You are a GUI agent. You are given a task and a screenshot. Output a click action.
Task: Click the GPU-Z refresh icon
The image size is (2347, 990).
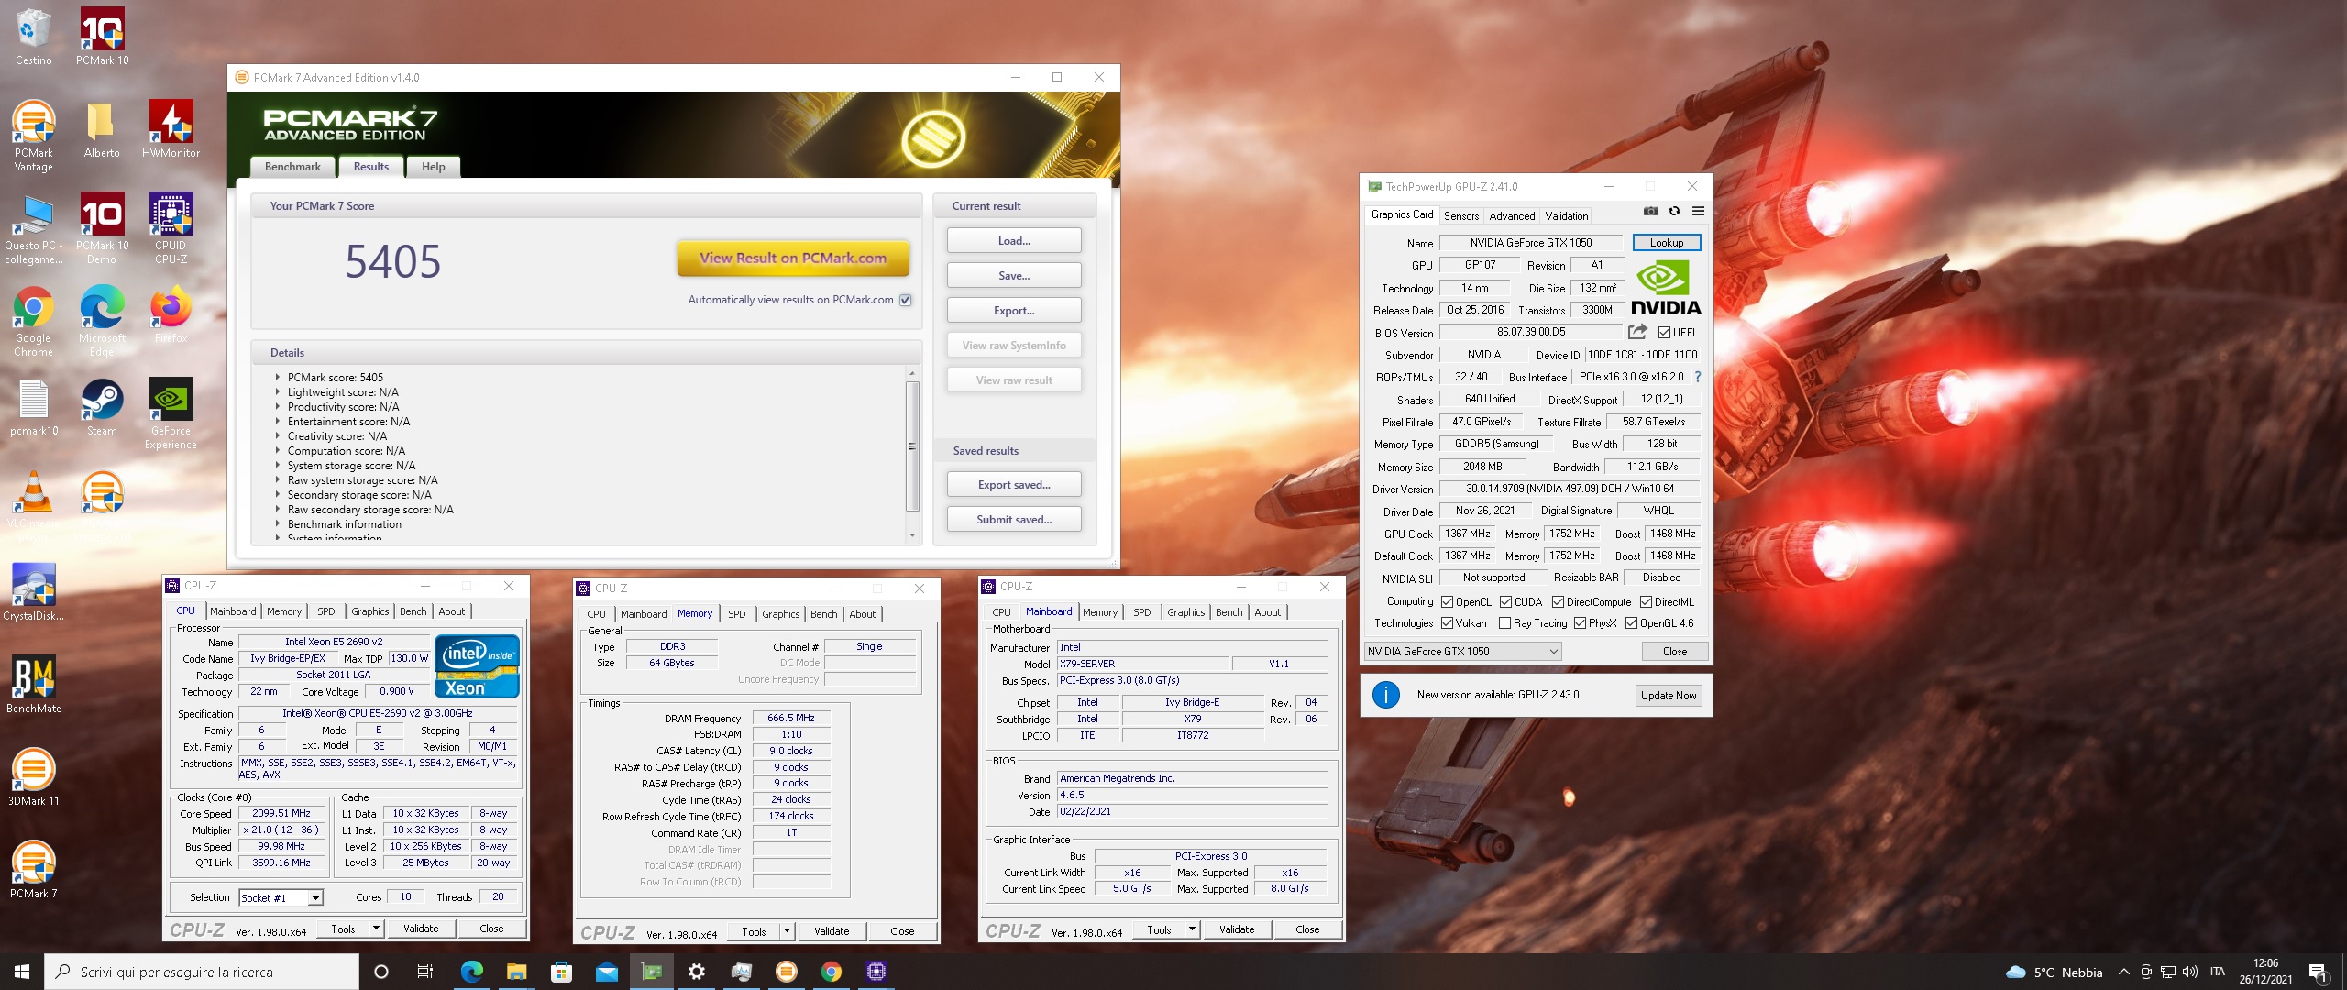coord(1674,211)
